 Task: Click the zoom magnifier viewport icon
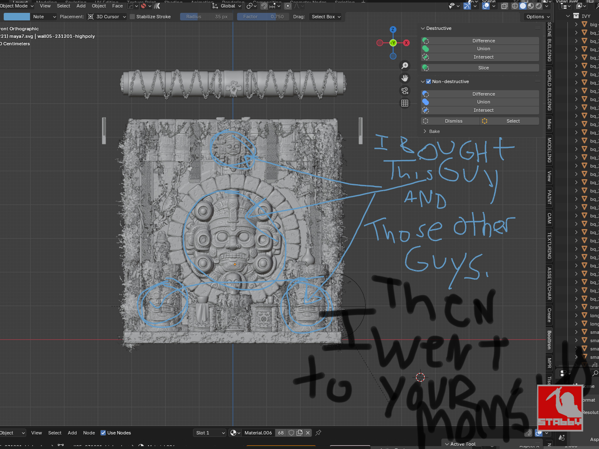pyautogui.click(x=405, y=66)
